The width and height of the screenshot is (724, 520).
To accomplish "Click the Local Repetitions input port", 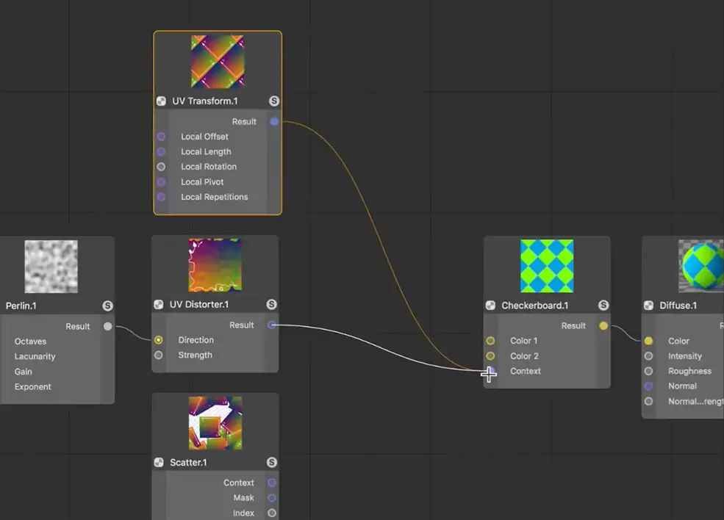I will point(161,197).
